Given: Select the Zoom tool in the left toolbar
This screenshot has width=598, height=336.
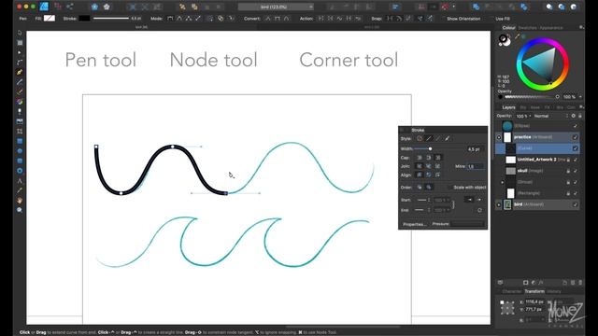Looking at the screenshot, I should click(x=20, y=210).
